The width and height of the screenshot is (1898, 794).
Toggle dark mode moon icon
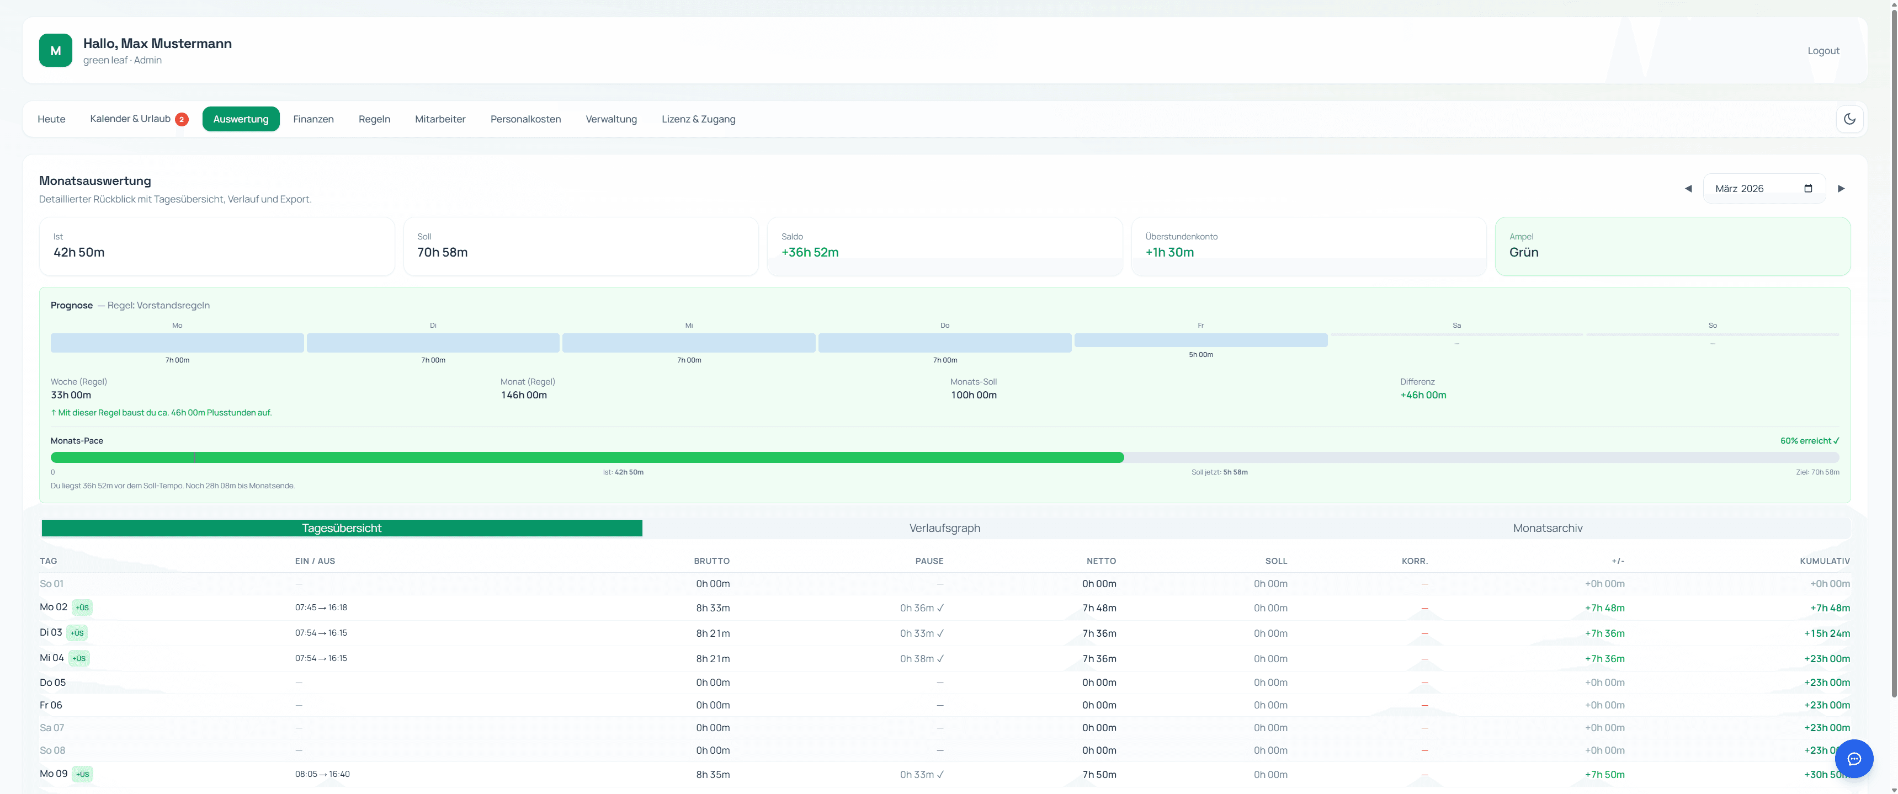pyautogui.click(x=1849, y=119)
